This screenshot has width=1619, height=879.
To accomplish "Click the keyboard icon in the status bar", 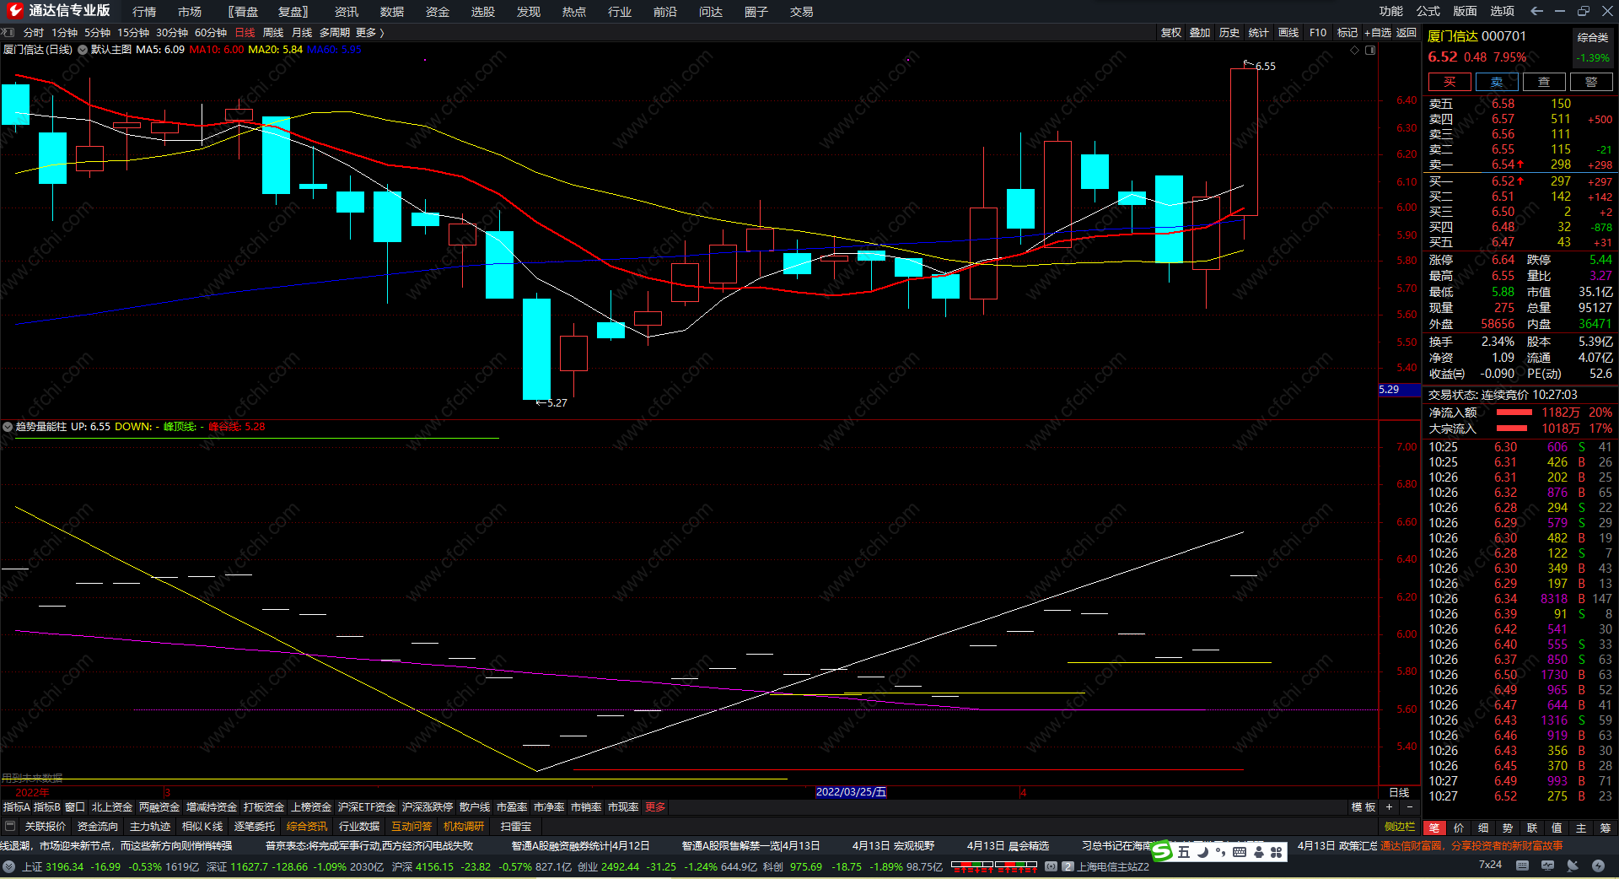I will [1522, 866].
